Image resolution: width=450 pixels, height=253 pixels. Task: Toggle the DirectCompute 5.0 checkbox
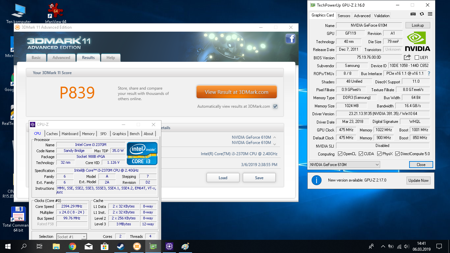click(x=397, y=154)
